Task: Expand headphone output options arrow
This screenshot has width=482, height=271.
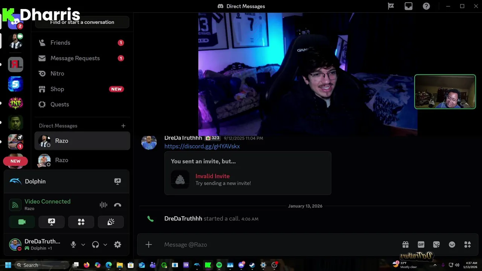Action: point(105,245)
